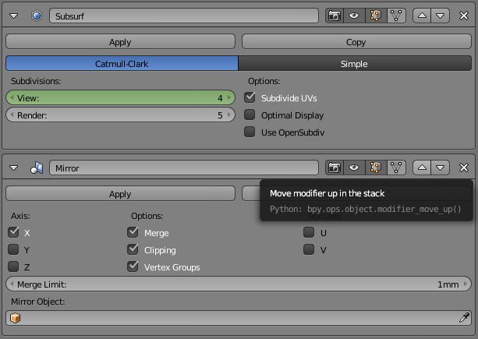The image size is (478, 339).
Task: Enable Optimal Display checkbox
Action: 250,115
